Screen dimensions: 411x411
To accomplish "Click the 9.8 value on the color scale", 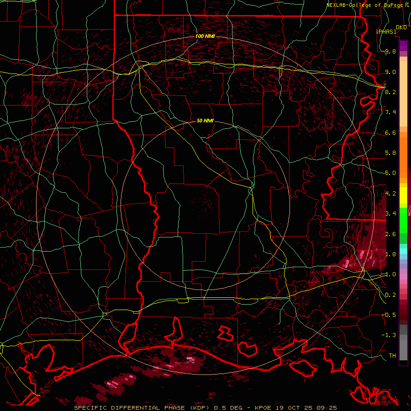I will [x=390, y=52].
